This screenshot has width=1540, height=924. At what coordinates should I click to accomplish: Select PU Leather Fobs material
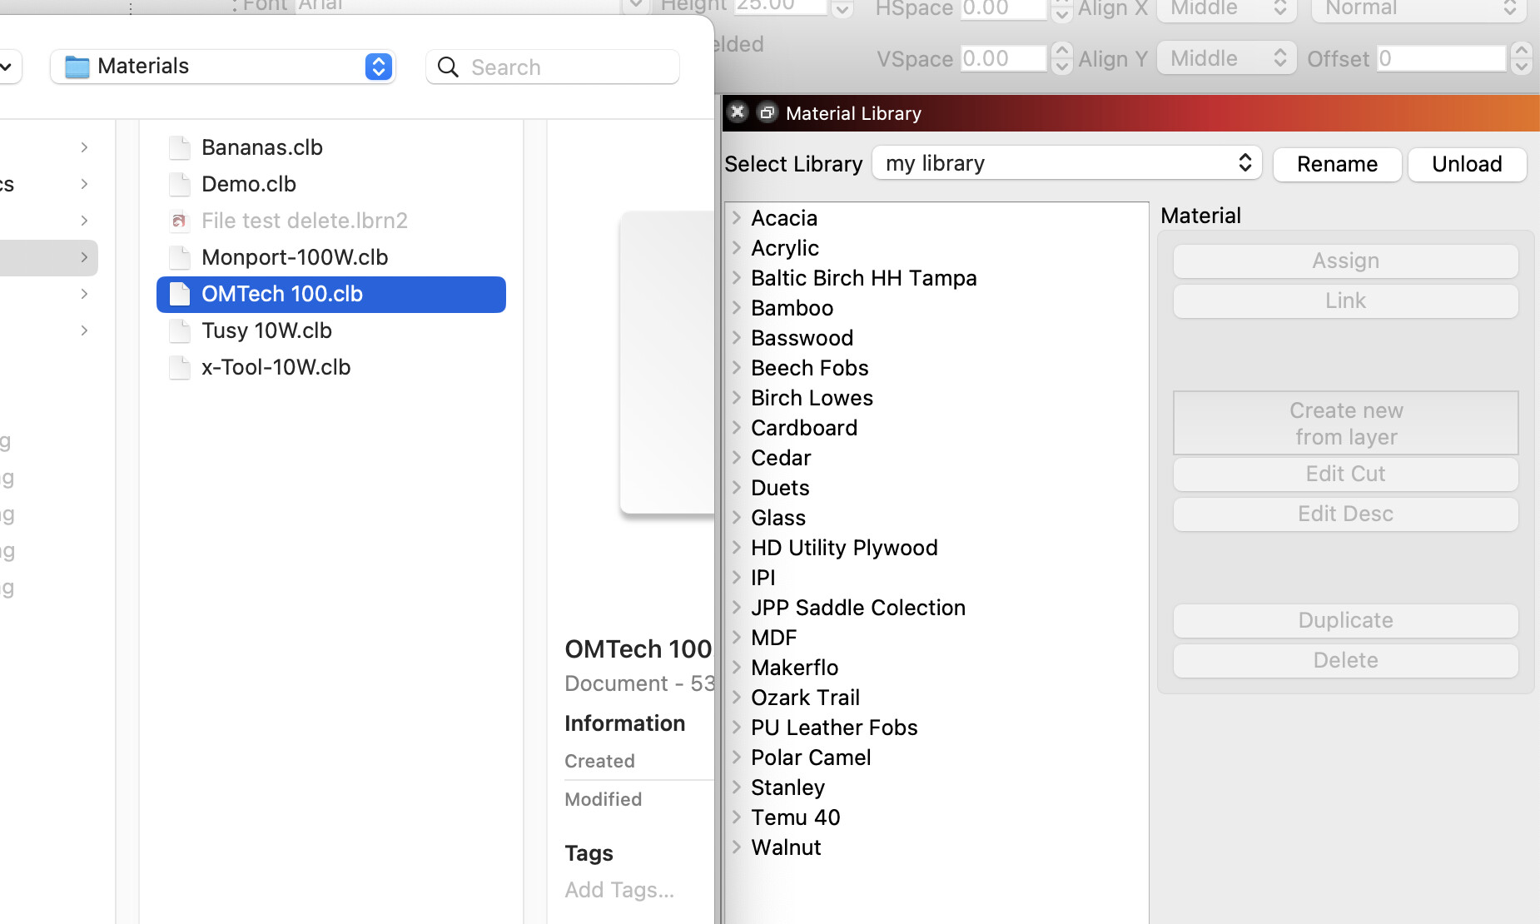pos(834,728)
